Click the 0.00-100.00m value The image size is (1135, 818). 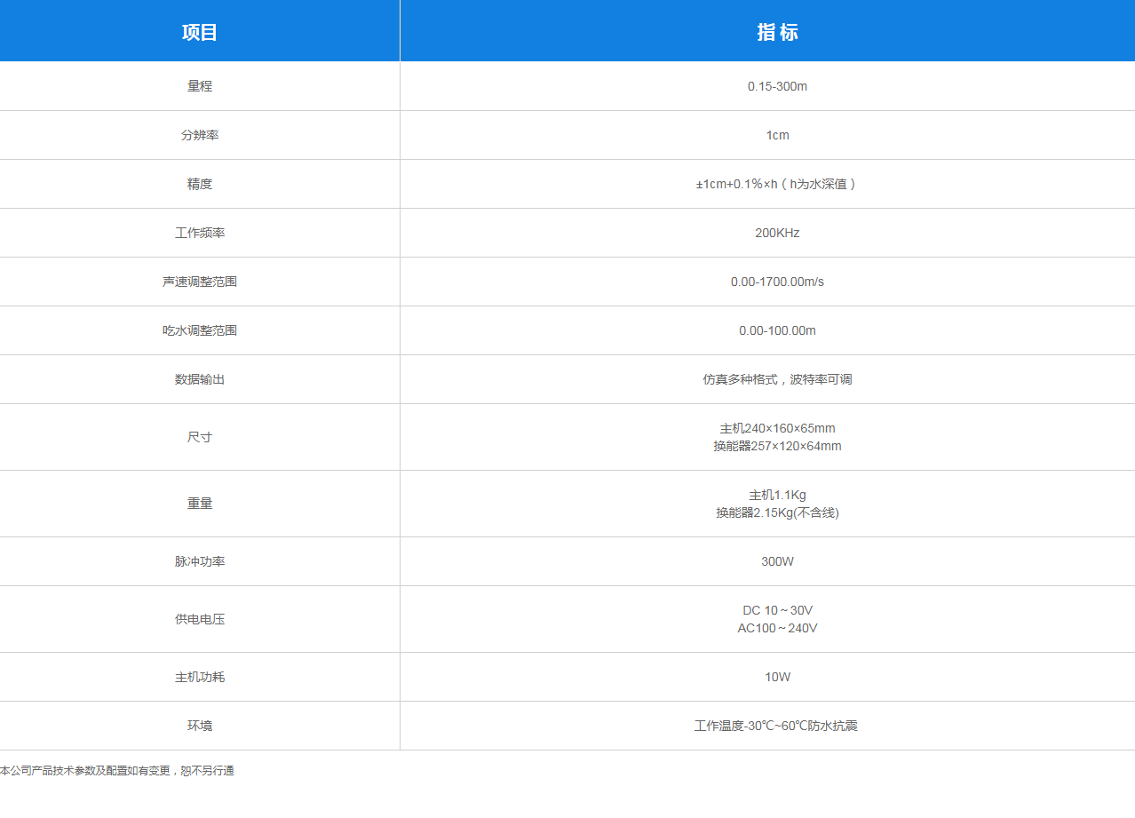point(777,330)
